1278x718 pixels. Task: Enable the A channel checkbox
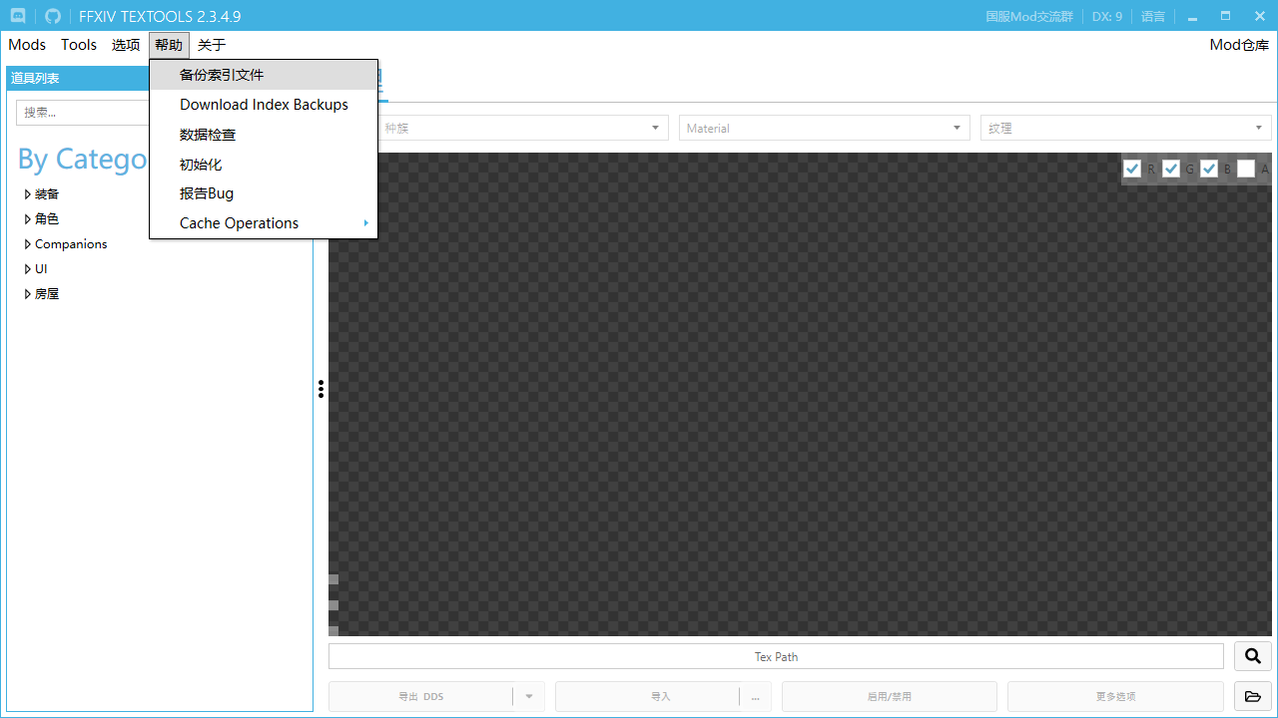click(1246, 169)
